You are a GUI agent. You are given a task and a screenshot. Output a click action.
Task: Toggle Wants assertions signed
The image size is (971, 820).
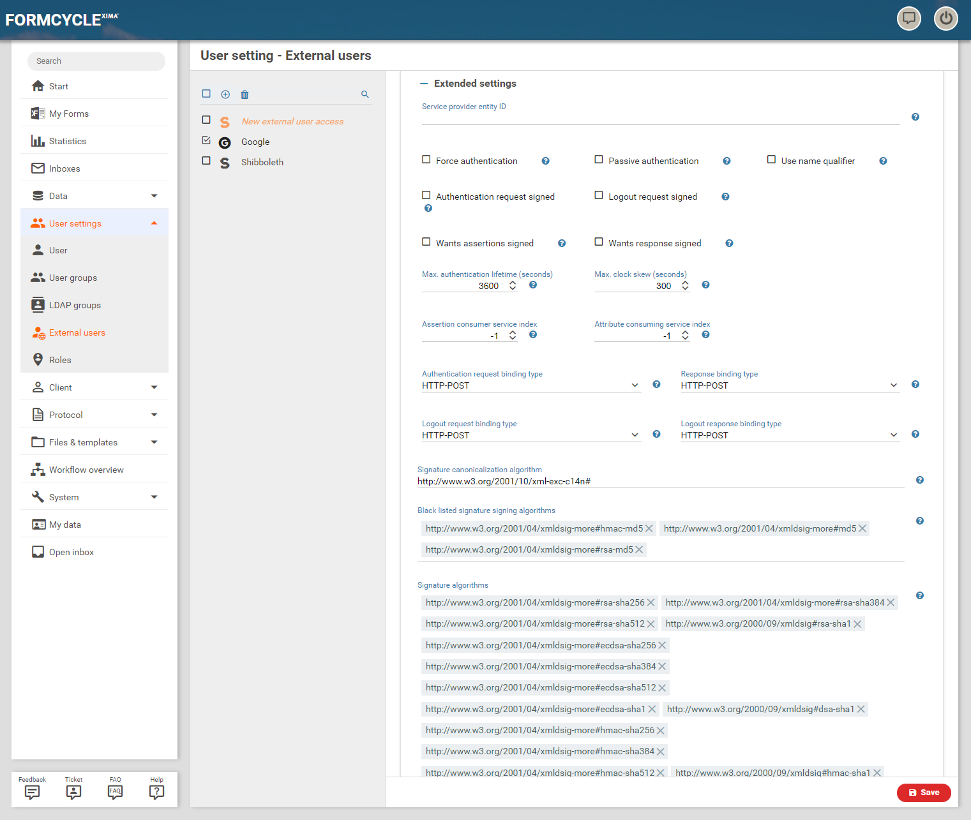point(426,242)
